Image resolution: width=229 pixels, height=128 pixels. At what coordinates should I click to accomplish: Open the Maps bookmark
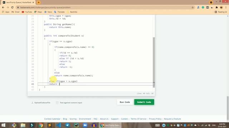[x=38, y=12]
